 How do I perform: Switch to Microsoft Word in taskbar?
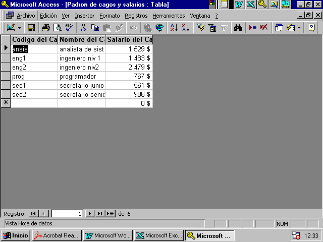(x=108, y=235)
